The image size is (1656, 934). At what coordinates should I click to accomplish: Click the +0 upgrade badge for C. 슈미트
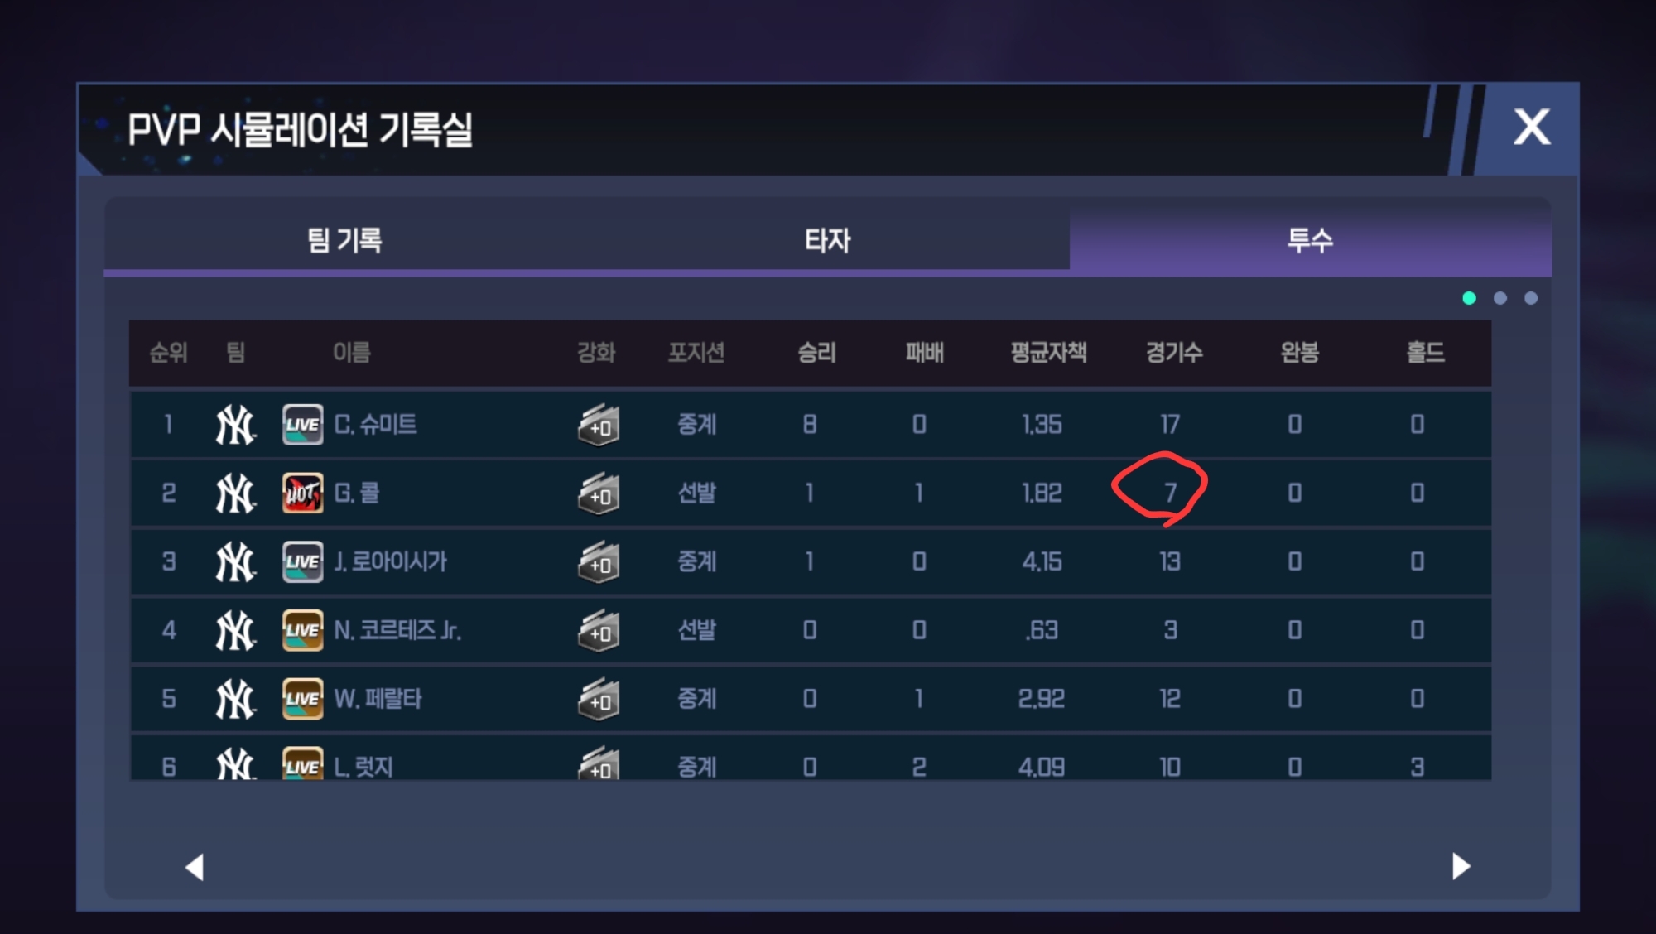tap(599, 426)
